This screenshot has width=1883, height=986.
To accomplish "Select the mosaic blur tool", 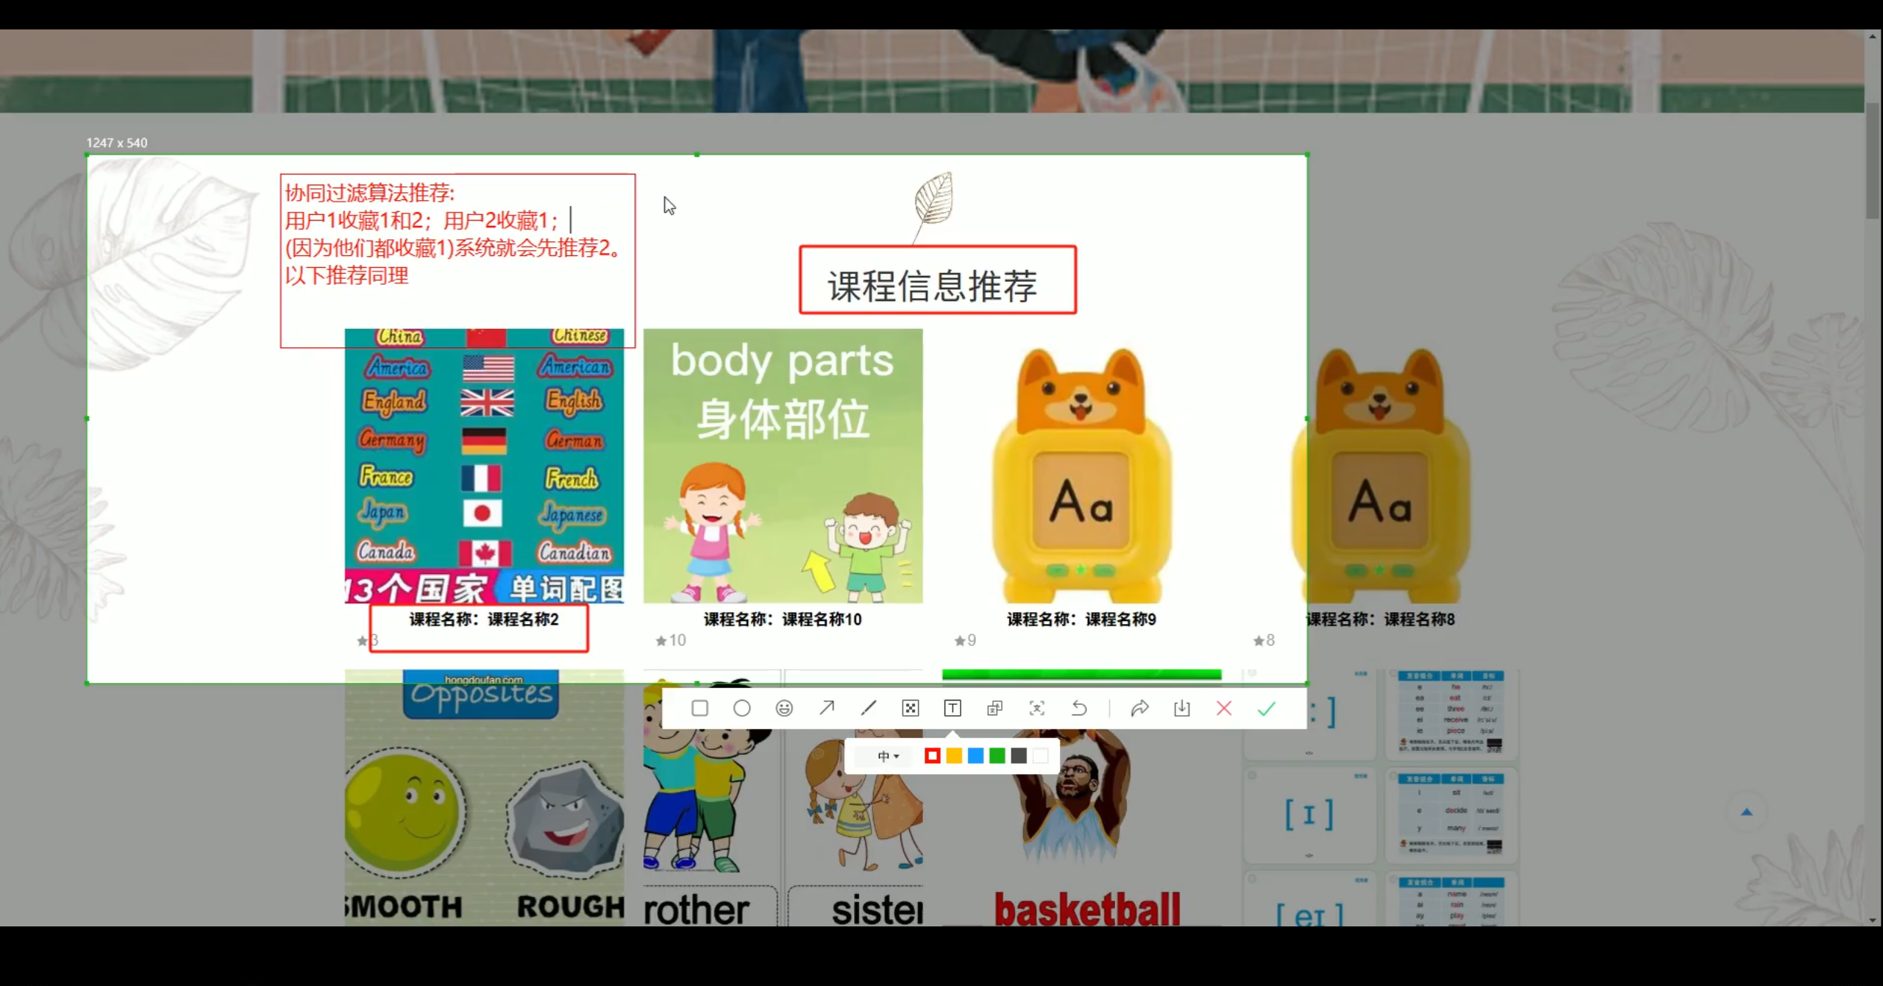I will point(911,709).
